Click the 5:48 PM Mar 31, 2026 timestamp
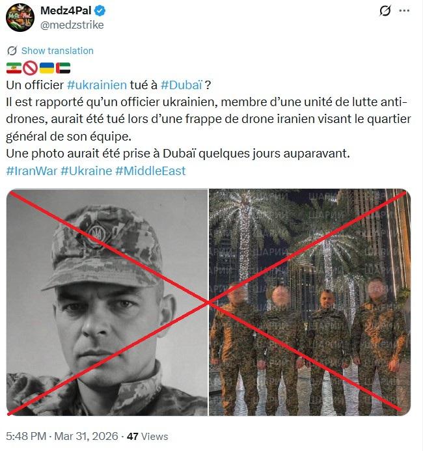Viewport: 423px width, 451px height. (62, 436)
